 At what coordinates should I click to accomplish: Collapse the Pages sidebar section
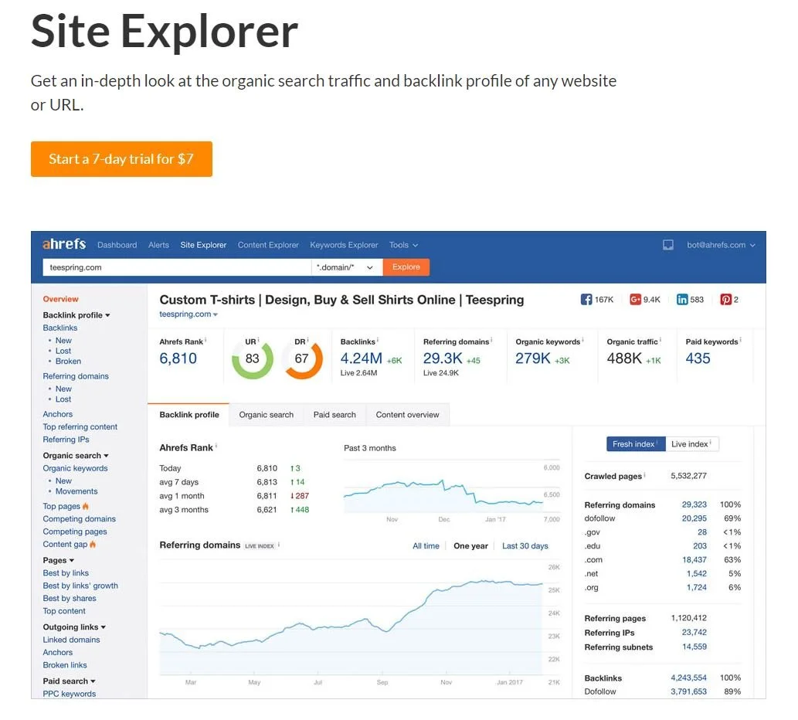coord(59,560)
